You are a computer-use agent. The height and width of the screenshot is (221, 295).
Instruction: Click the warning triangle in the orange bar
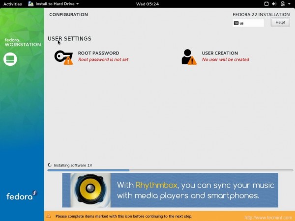[x=49, y=216]
